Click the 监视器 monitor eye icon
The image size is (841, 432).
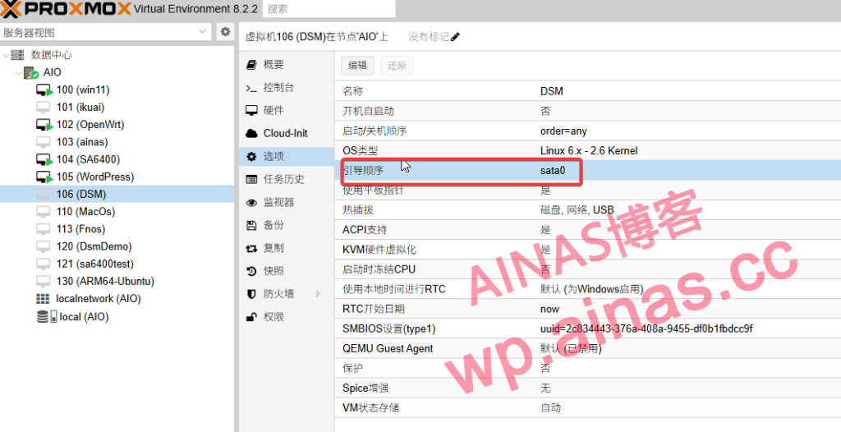(x=251, y=202)
